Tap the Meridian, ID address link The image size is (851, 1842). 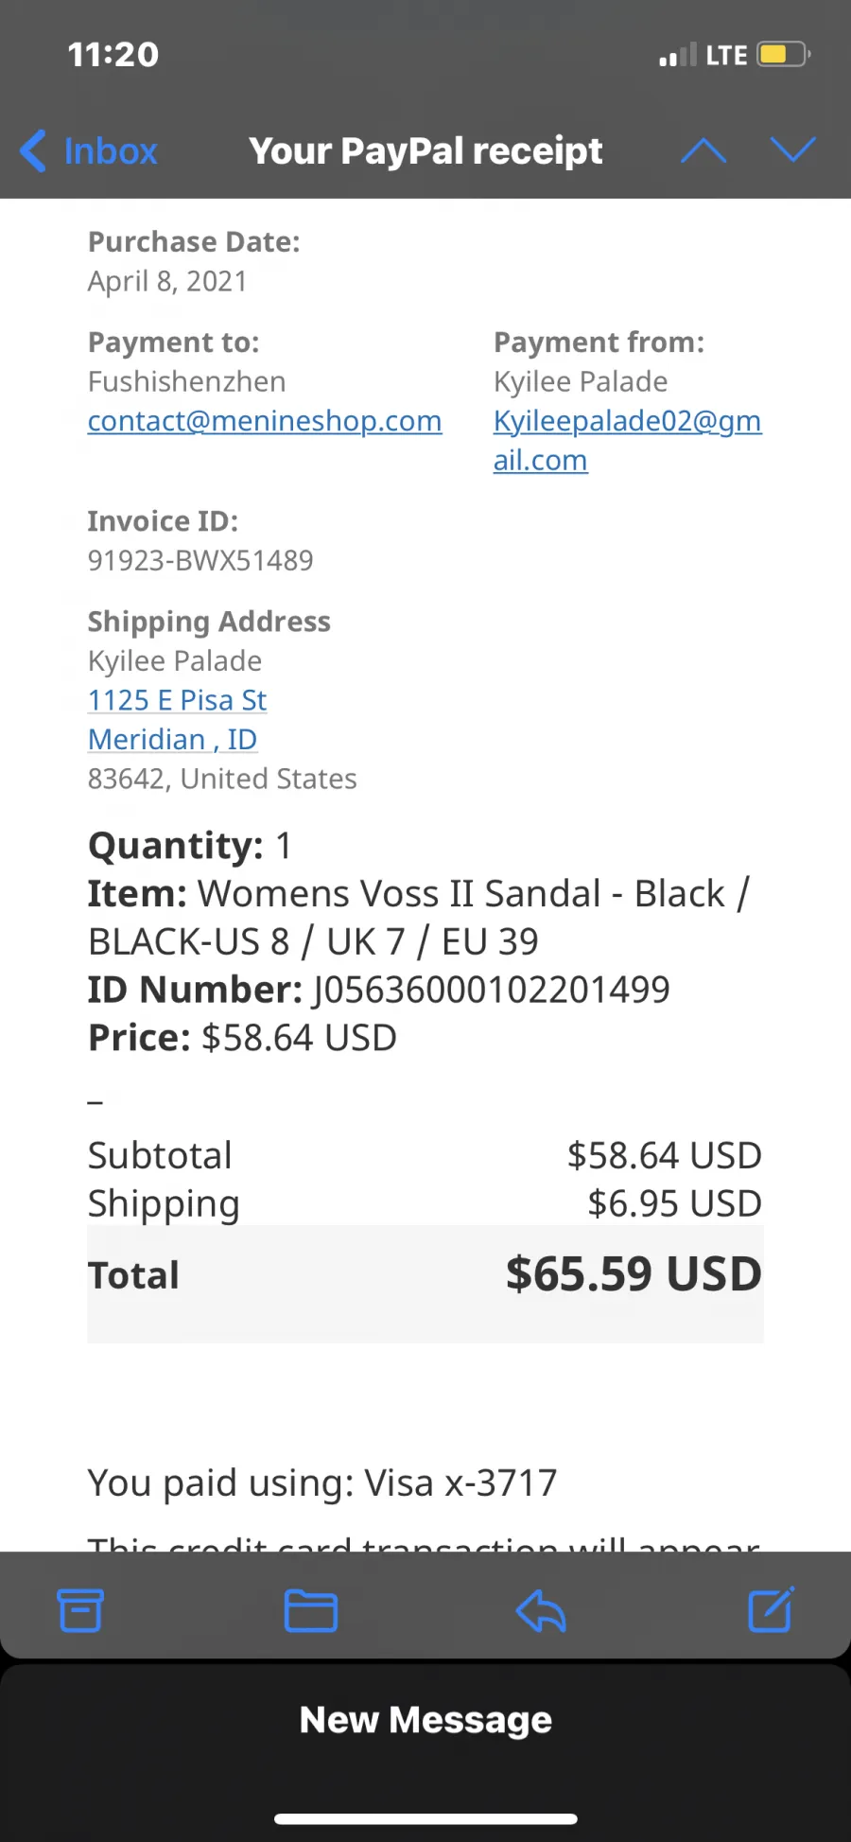(173, 739)
